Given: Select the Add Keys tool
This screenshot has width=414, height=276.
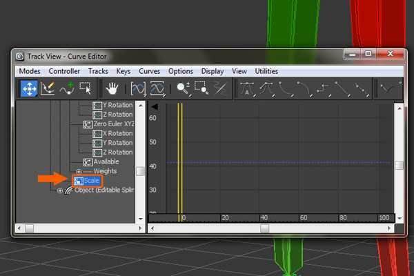Looking at the screenshot, I should pyautogui.click(x=67, y=88).
